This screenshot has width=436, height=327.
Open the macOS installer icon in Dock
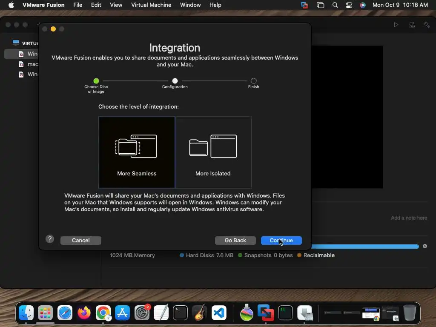click(247, 313)
